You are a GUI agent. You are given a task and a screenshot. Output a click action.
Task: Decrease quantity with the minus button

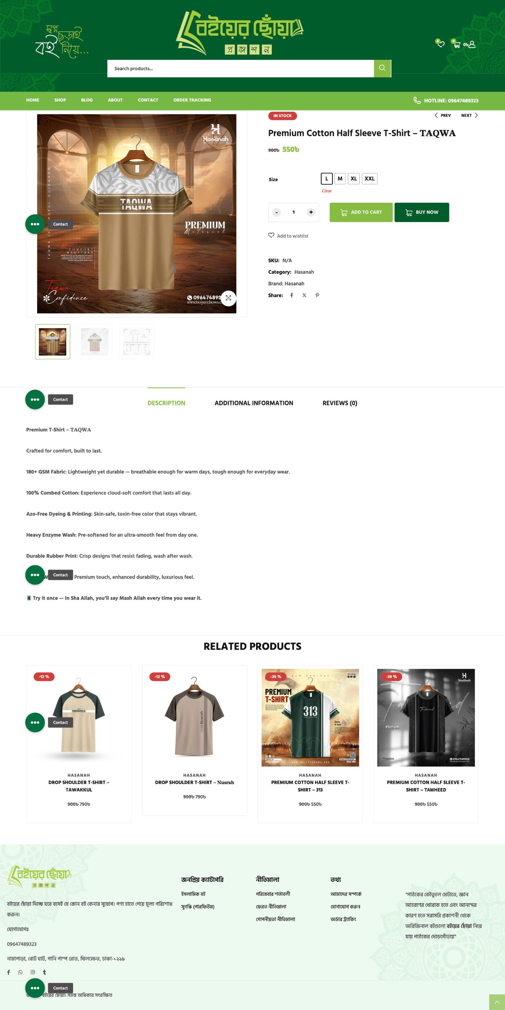(x=277, y=212)
